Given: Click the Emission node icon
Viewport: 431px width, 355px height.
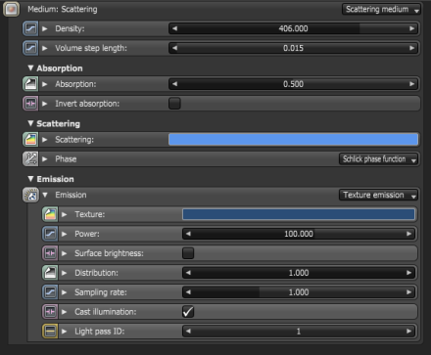Looking at the screenshot, I should pyautogui.click(x=30, y=195).
